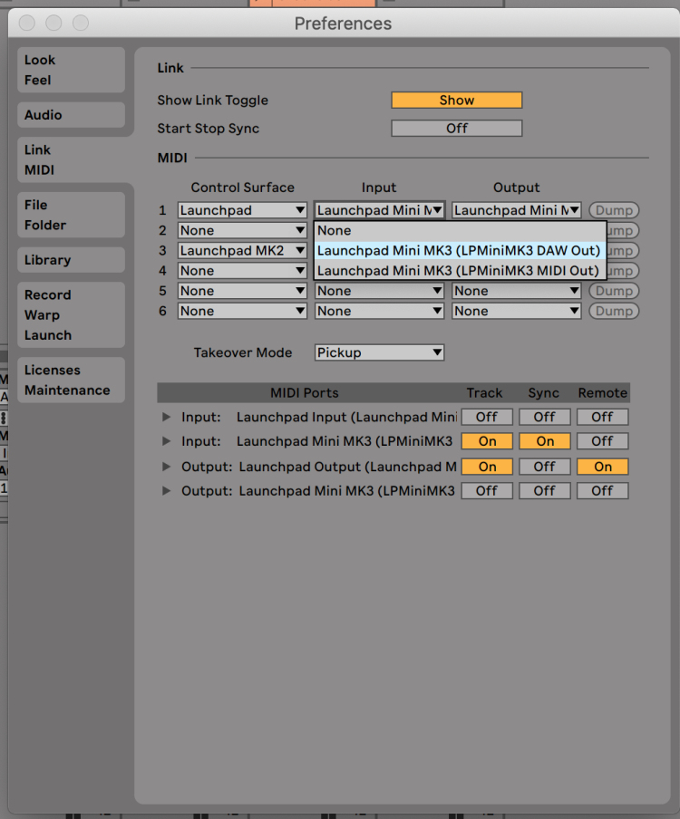This screenshot has height=819, width=680.
Task: Choose LPMiniMK3 MIDI Out input option
Action: pyautogui.click(x=460, y=271)
